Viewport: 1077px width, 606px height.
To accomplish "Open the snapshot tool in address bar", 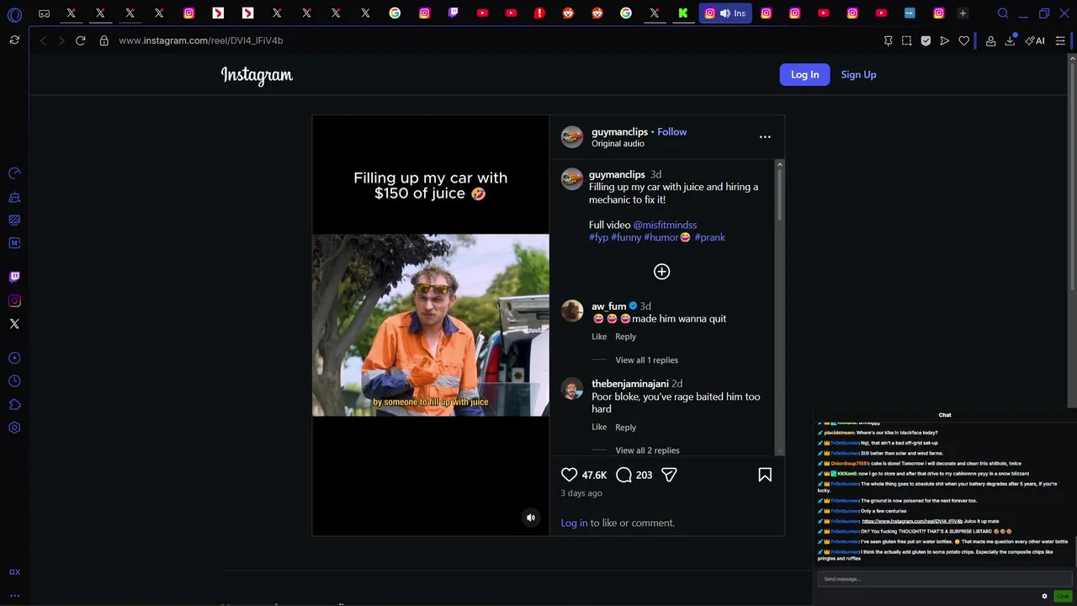I will pos(906,40).
